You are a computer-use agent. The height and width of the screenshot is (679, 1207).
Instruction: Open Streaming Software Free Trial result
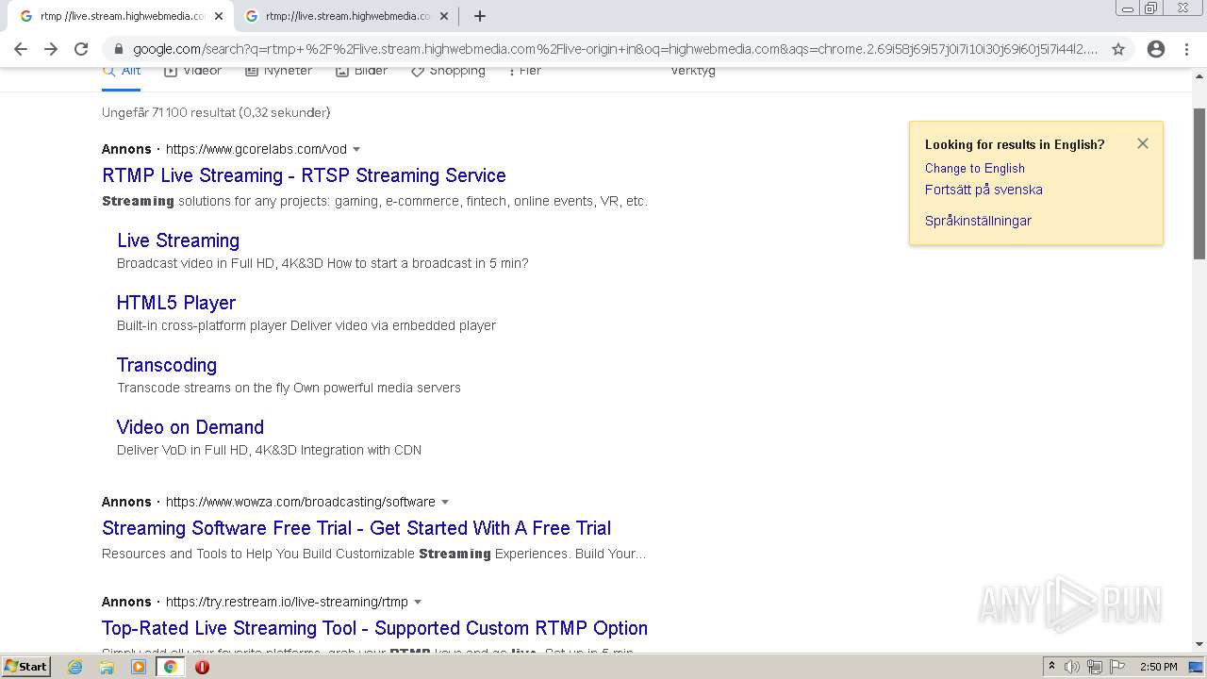coord(356,528)
